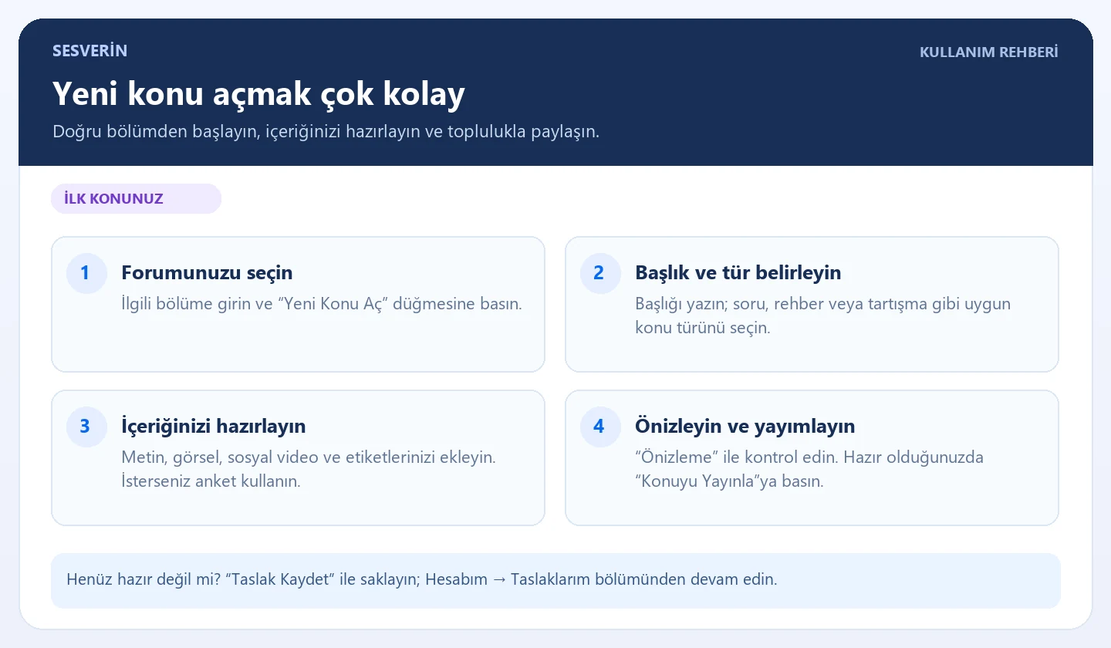Click the SESVERİN brand name
The width and height of the screenshot is (1111, 648).
90,51
